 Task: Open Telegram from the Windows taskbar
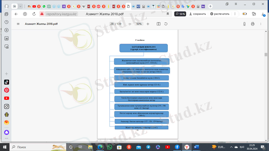click(x=148, y=147)
